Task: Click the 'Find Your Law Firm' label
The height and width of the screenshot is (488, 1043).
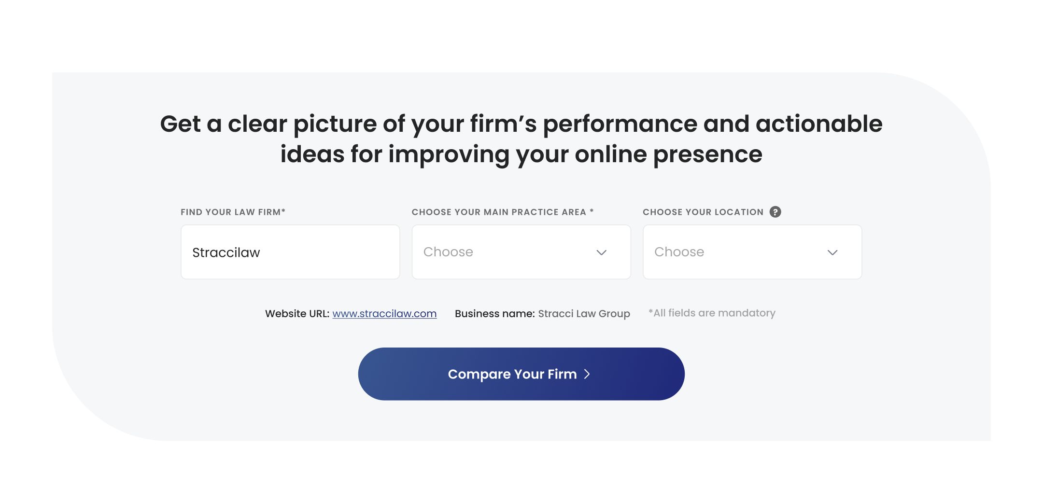Action: click(x=233, y=212)
